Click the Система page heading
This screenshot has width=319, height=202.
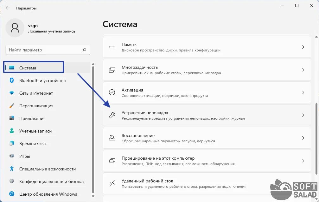[120, 24]
